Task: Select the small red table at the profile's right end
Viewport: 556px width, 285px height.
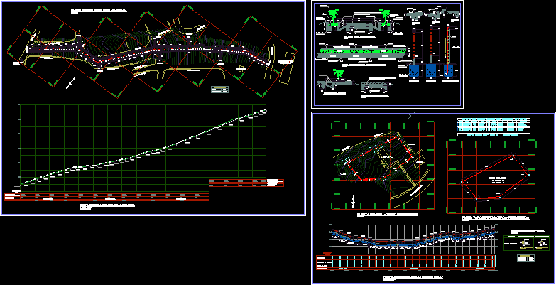Action: point(246,183)
